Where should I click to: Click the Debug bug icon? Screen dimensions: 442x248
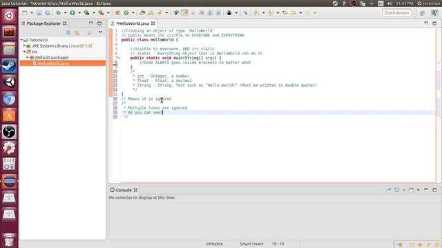click(58, 12)
